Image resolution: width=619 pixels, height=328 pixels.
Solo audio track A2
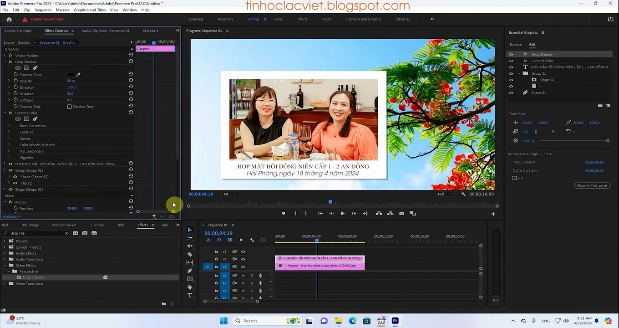pyautogui.click(x=252, y=283)
